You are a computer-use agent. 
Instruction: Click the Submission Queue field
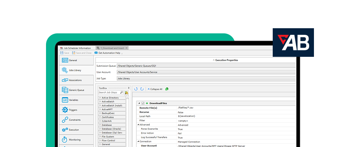coord(206,66)
